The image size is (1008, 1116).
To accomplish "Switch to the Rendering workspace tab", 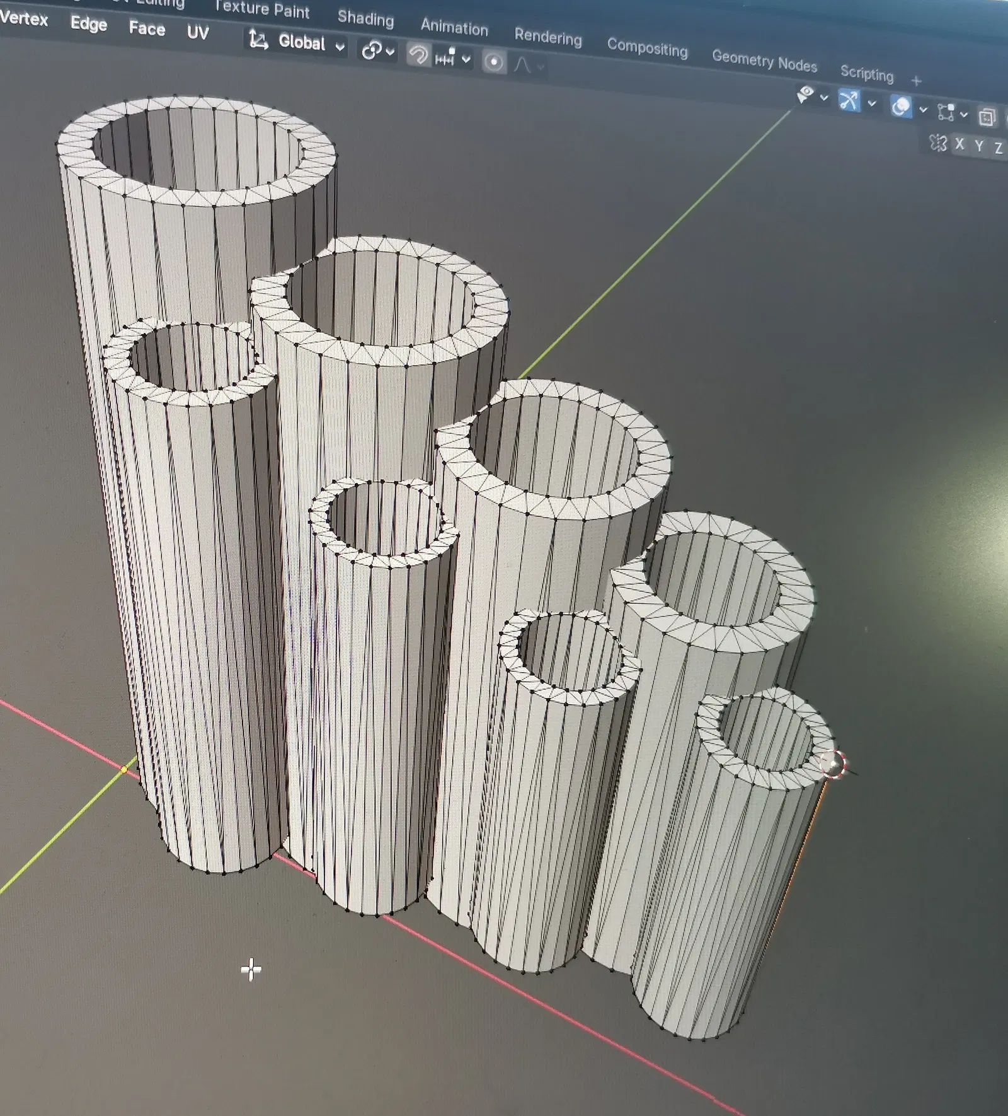I will tap(548, 37).
